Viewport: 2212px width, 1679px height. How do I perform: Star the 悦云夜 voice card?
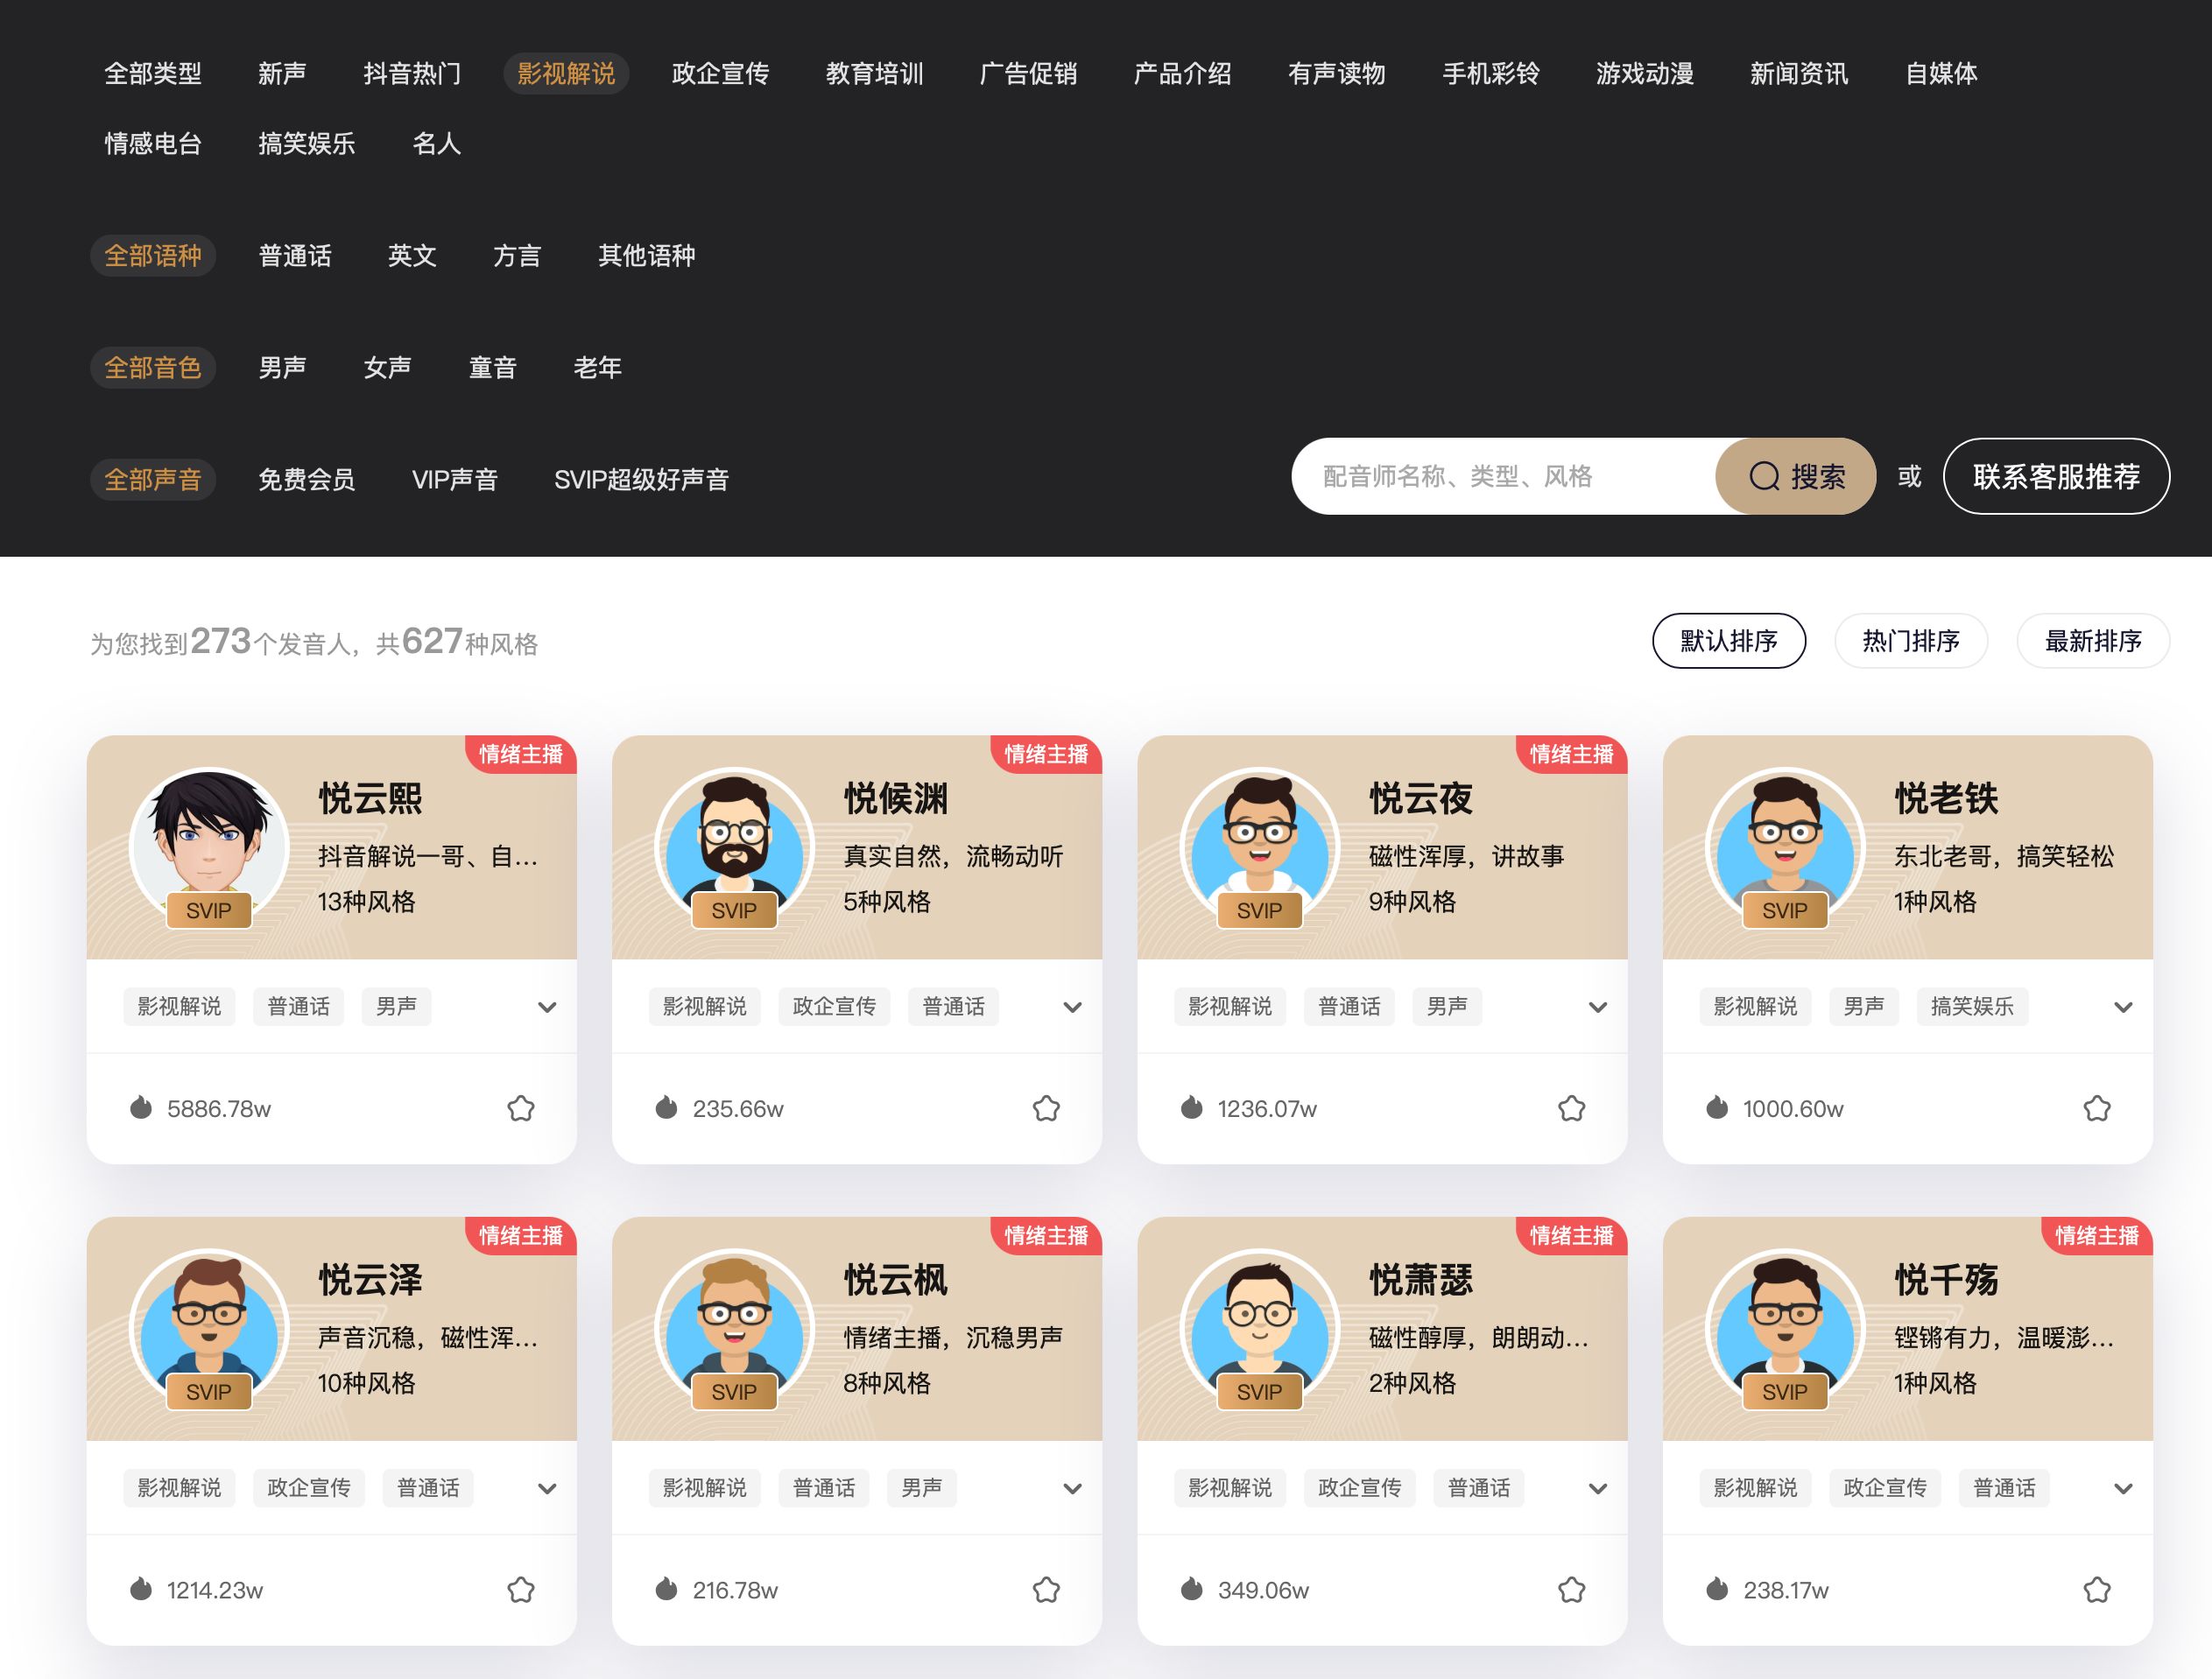(1571, 1108)
